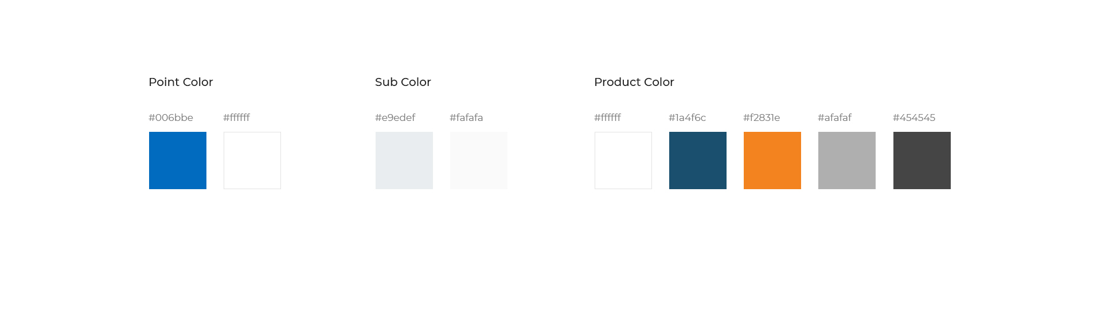
Task: Click the #006bbe hex code label
Action: tap(171, 118)
